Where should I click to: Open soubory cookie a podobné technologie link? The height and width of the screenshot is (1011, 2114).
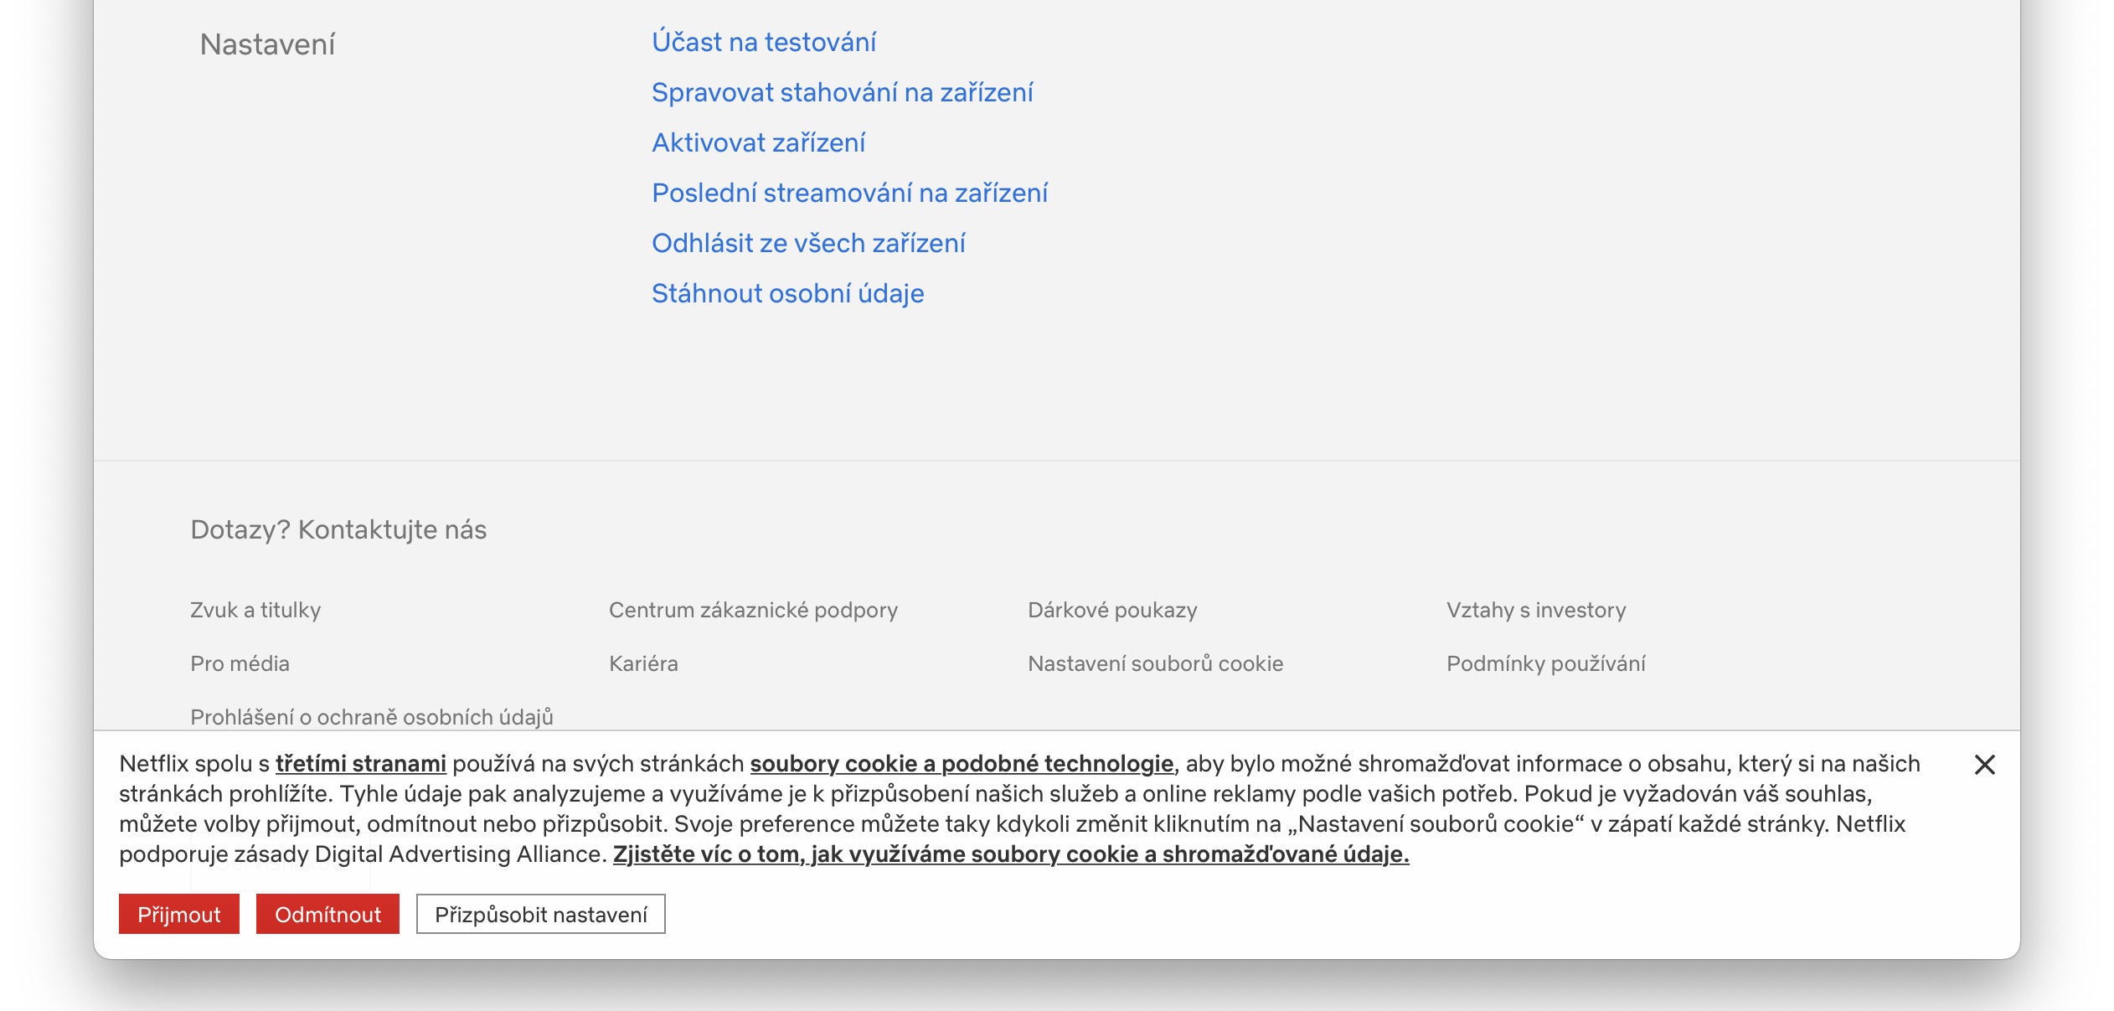(961, 764)
